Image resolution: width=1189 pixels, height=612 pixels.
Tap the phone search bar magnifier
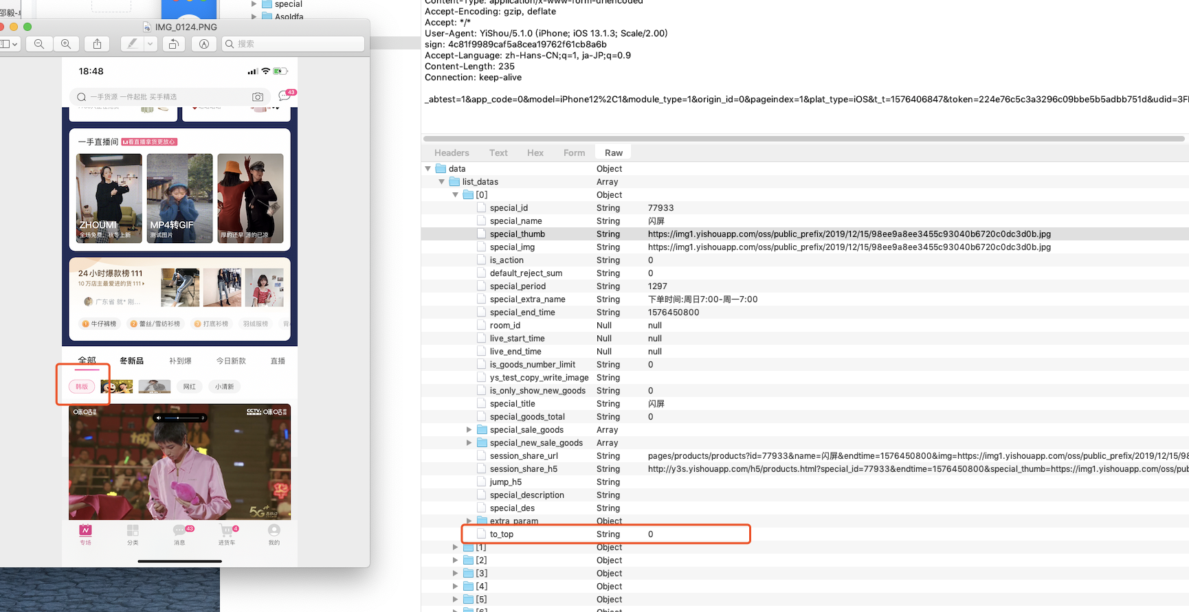(82, 97)
